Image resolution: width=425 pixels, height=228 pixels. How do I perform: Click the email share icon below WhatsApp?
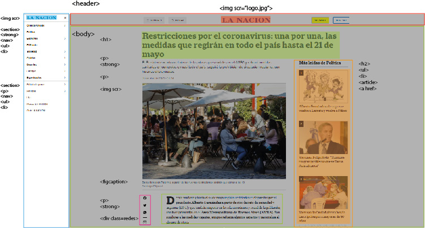click(x=145, y=222)
